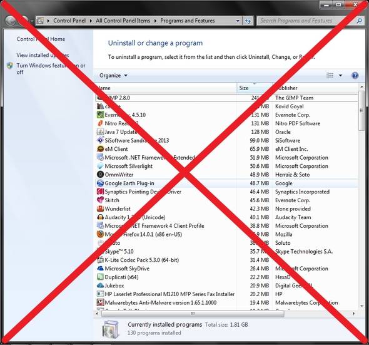Viewport: 369px width, 345px height.
Task: Click the refresh button beside address bar
Action: click(248, 21)
